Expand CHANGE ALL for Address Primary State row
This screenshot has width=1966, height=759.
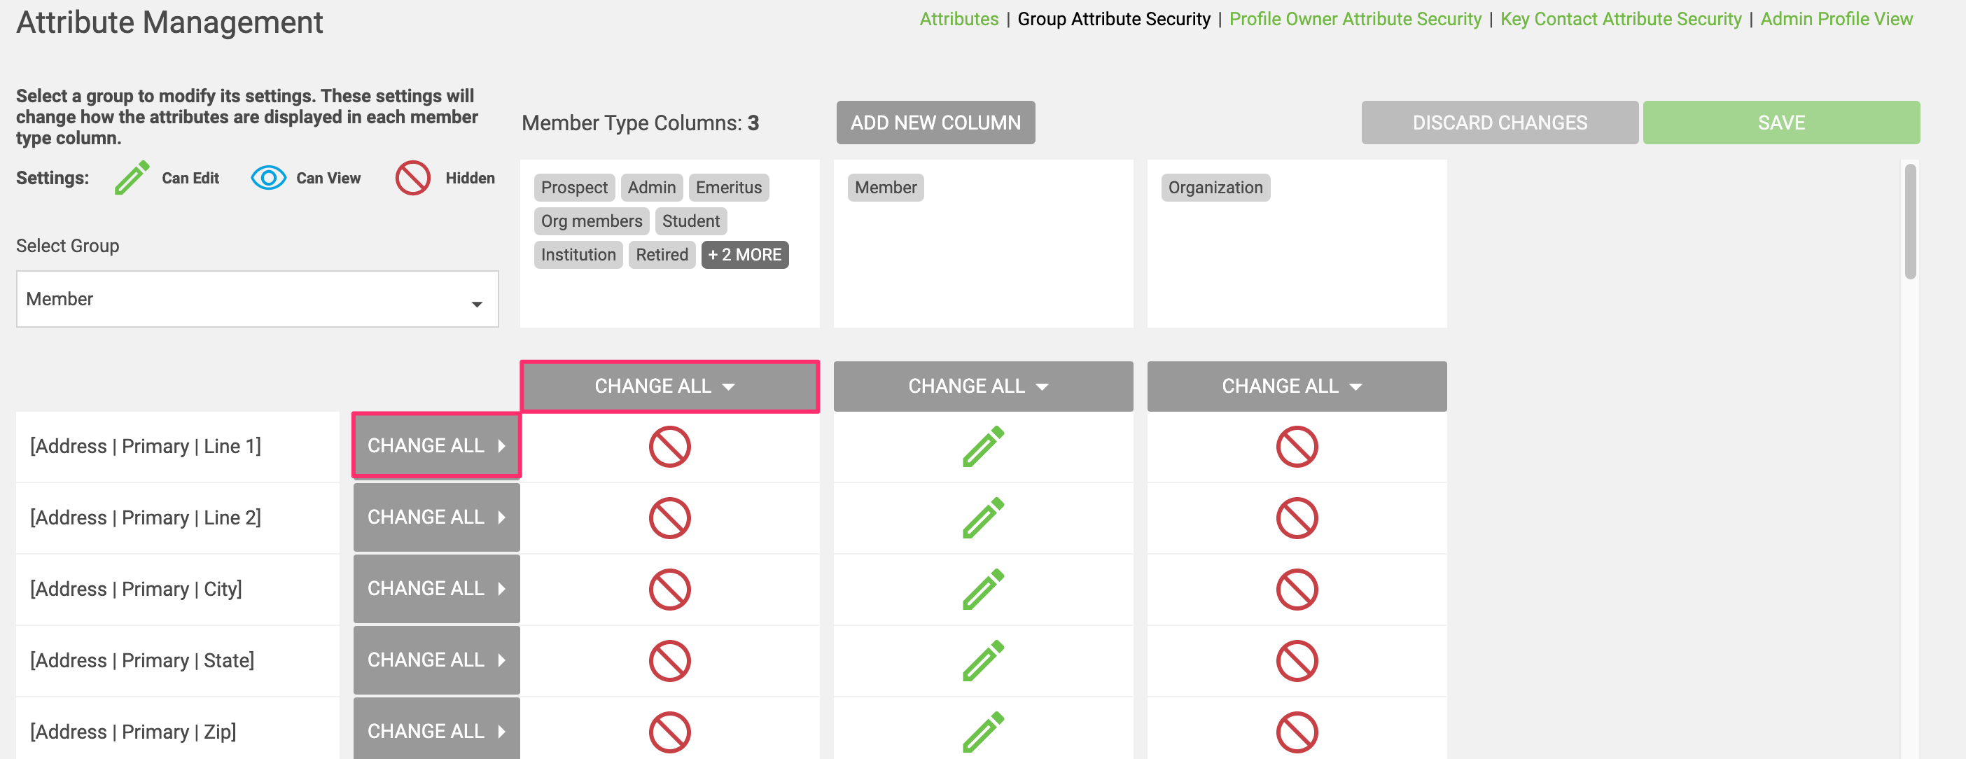pyautogui.click(x=437, y=660)
